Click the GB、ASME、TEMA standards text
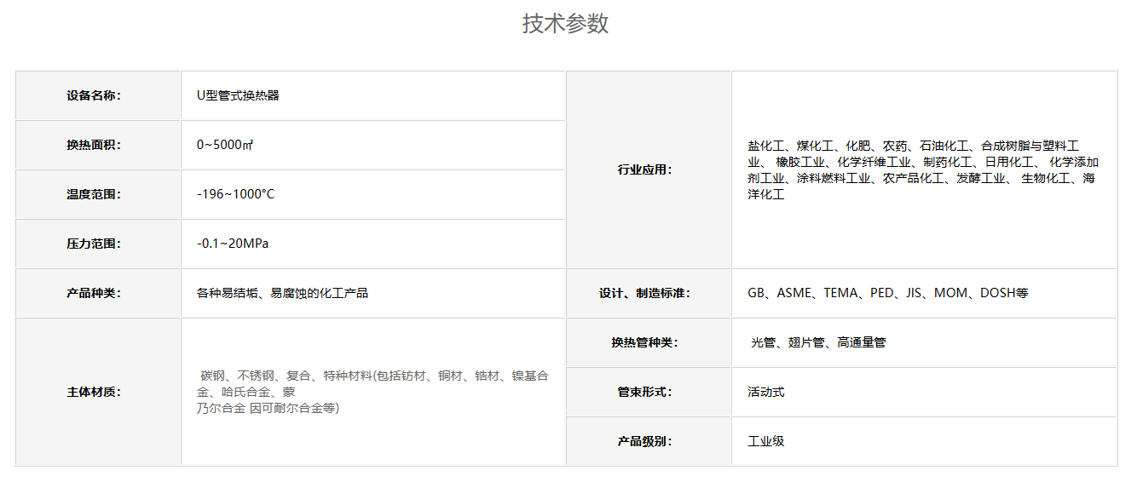 tap(887, 293)
